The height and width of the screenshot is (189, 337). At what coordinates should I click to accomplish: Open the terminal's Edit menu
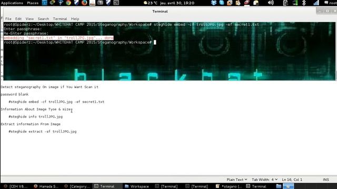[x=18, y=19]
